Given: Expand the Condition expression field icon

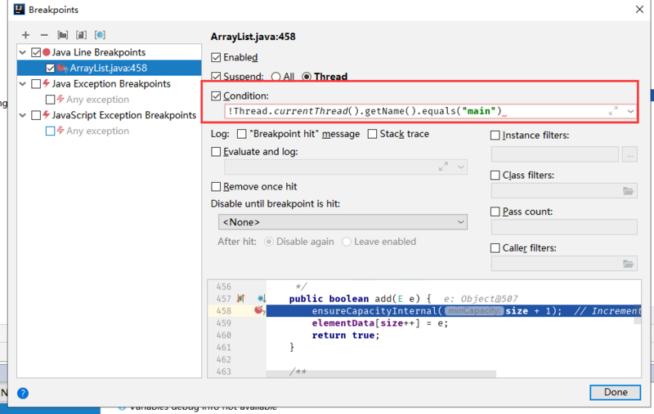Looking at the screenshot, I should click(x=613, y=111).
